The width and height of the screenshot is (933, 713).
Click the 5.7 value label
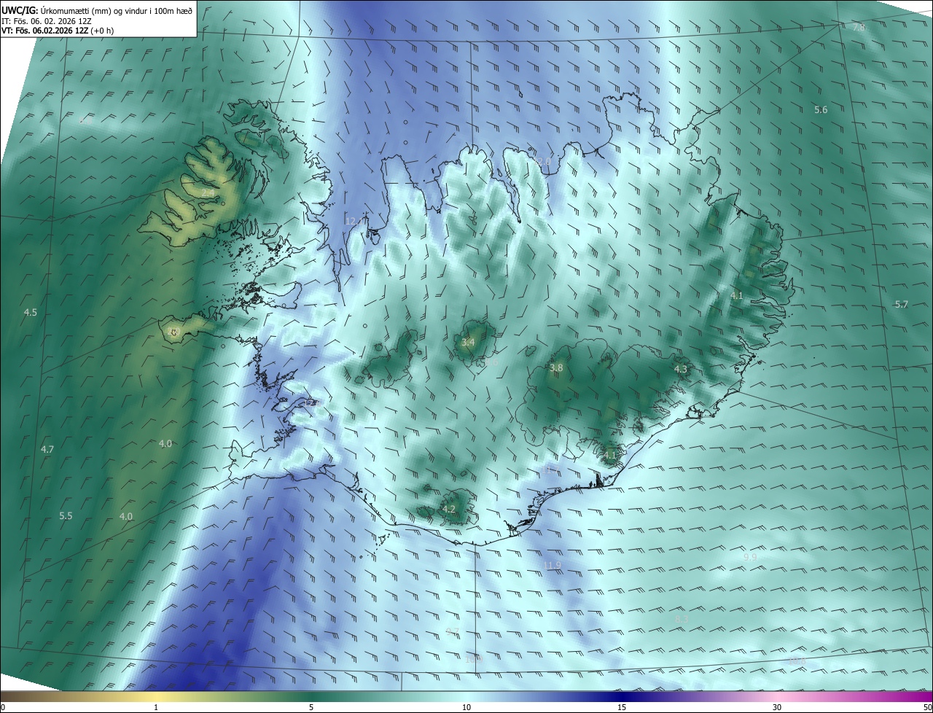pos(902,304)
